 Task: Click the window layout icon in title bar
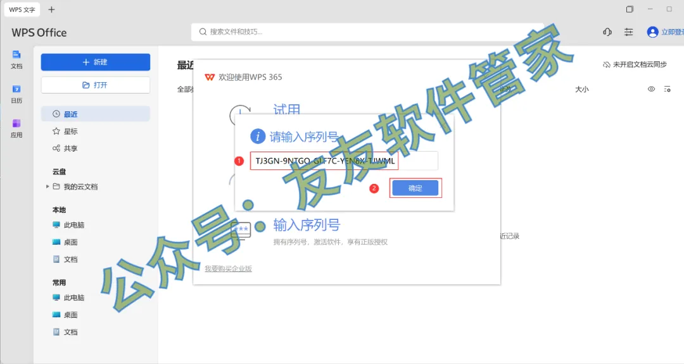pos(630,9)
